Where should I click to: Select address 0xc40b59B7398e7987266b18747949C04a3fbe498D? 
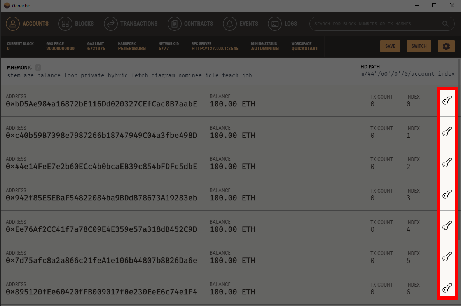(101, 136)
